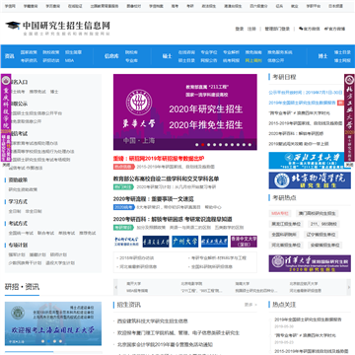The height and width of the screenshot is (355, 355).
Task: Click the blue 2020统考 tag
Action: [124, 207]
